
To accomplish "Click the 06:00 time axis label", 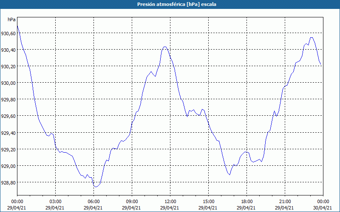I will coord(93,202).
